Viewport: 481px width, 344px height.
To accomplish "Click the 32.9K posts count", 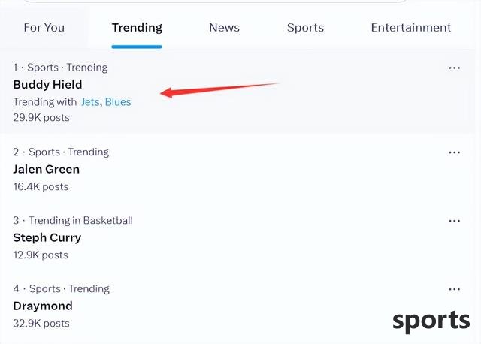I will pyautogui.click(x=41, y=324).
